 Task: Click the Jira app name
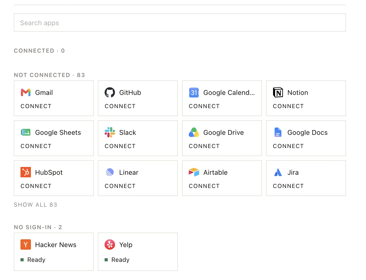293,172
